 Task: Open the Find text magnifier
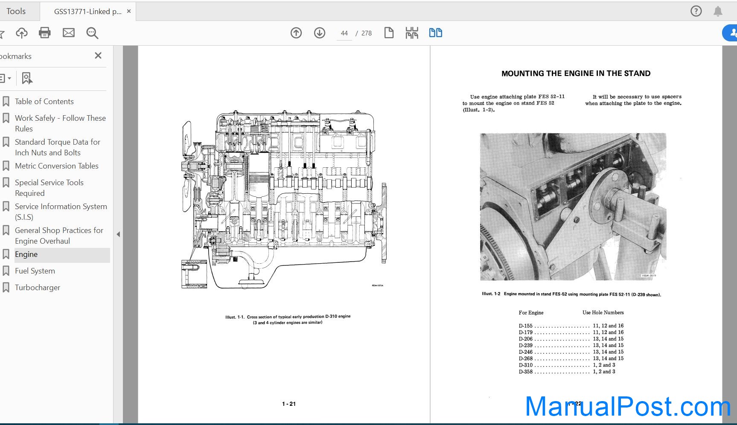coord(92,33)
